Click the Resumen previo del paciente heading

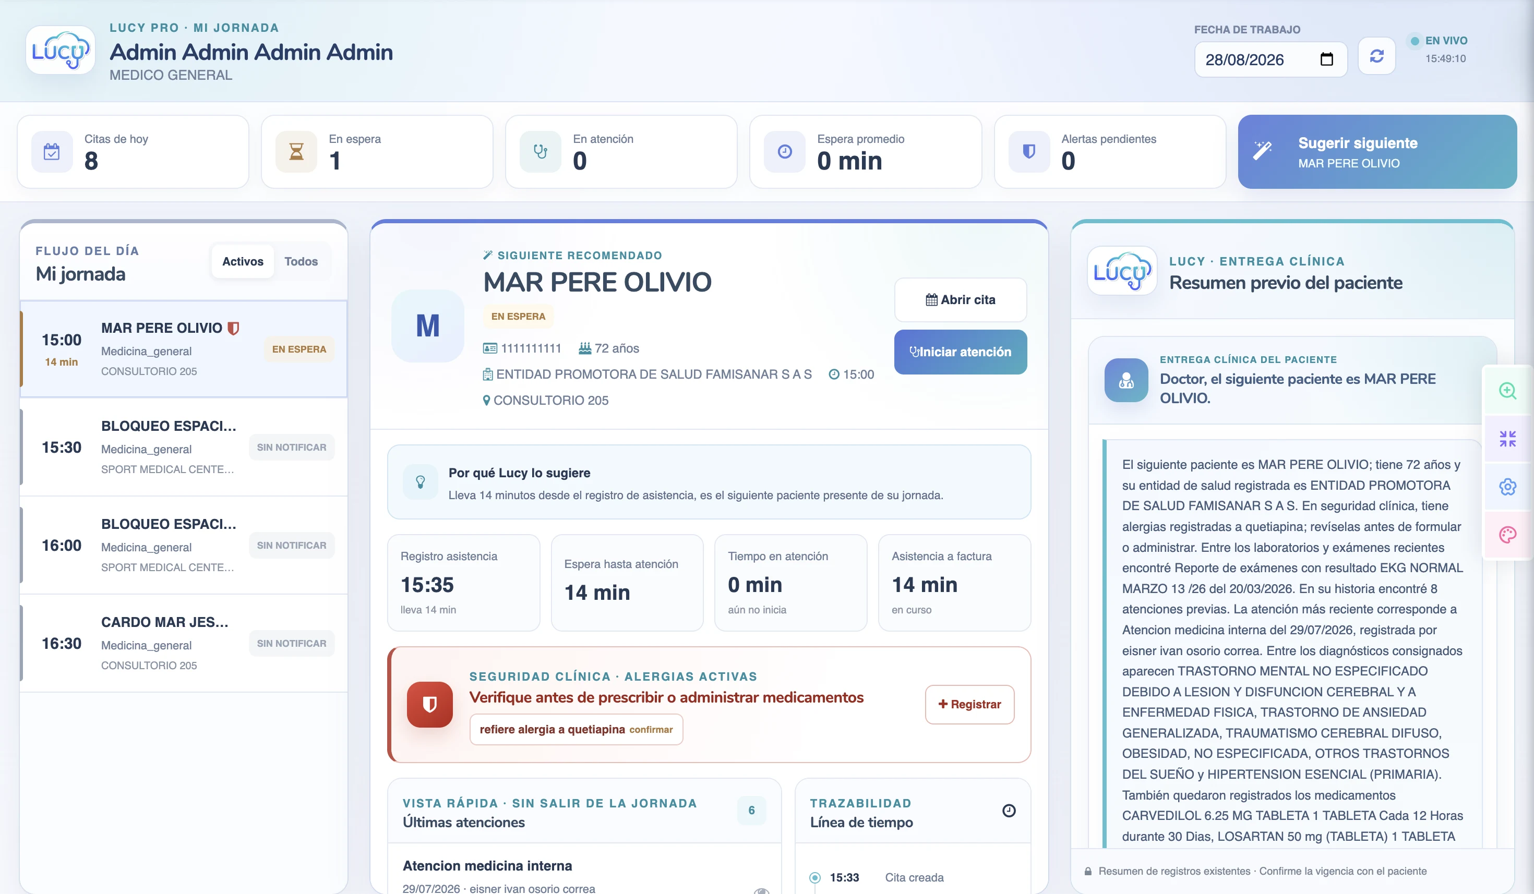point(1286,282)
